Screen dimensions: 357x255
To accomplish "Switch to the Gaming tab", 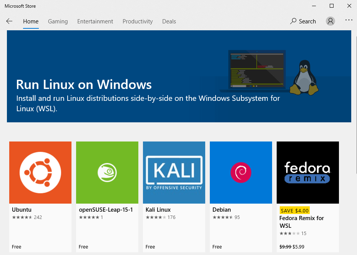I will point(58,21).
